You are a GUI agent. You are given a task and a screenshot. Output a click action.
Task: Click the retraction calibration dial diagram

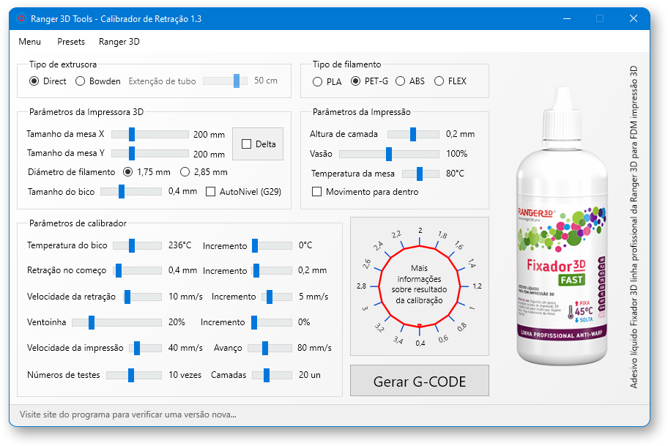point(420,286)
